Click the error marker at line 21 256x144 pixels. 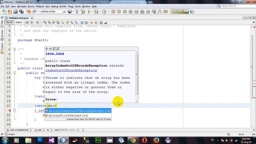click(x=10, y=110)
